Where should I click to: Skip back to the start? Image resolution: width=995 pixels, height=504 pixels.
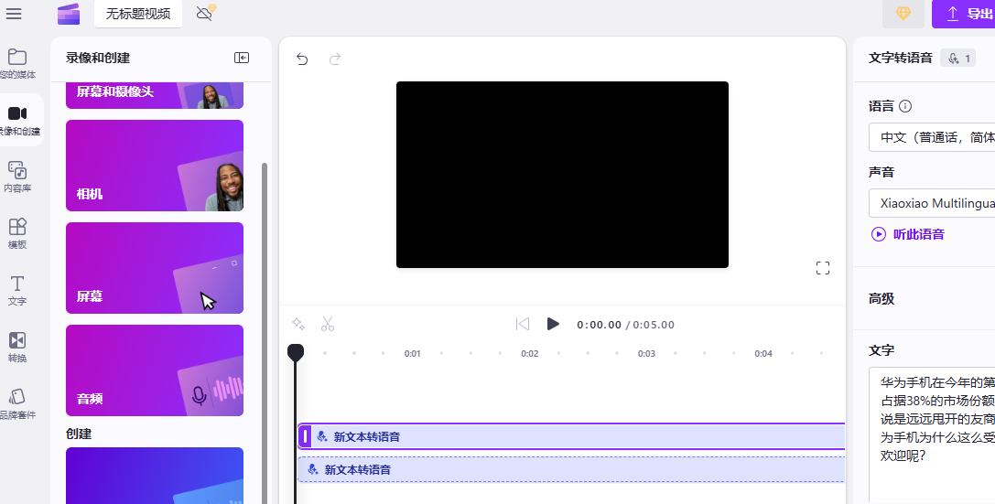click(x=523, y=324)
